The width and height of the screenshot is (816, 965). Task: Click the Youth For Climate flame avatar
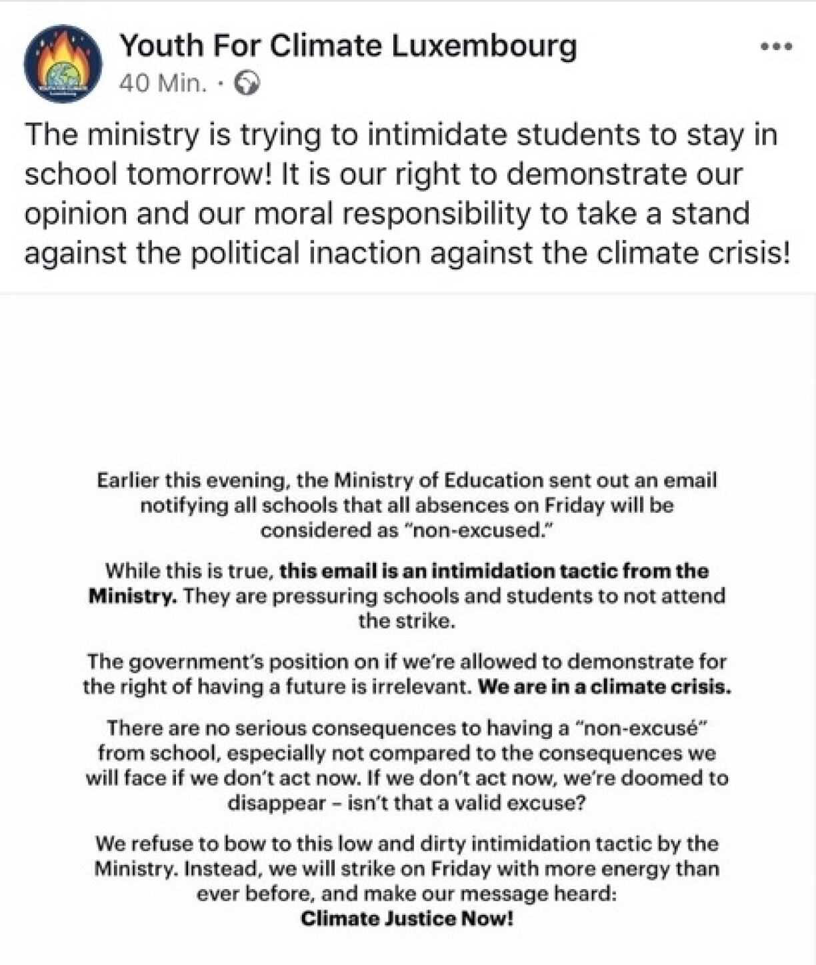tap(63, 64)
